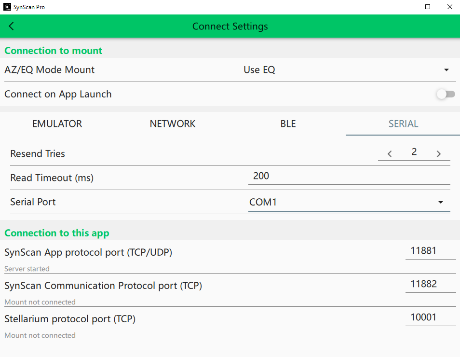Switch to the NETWORK tab
The image size is (460, 357).
click(173, 124)
